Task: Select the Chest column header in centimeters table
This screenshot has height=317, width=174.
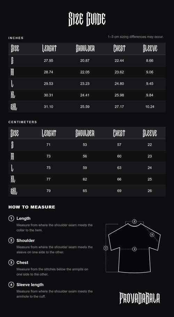Action: click(119, 133)
